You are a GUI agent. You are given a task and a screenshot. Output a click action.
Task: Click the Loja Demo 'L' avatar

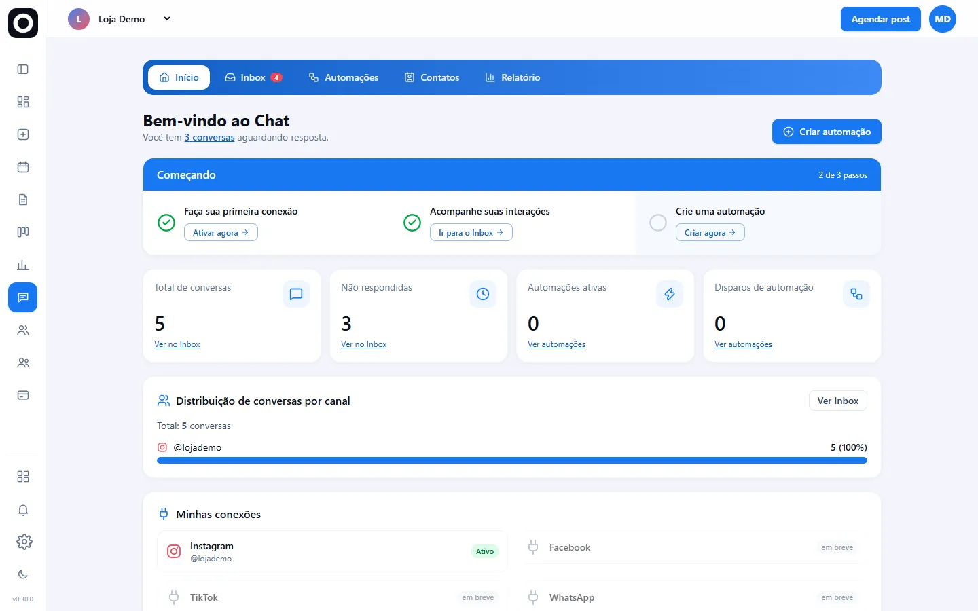pyautogui.click(x=79, y=19)
